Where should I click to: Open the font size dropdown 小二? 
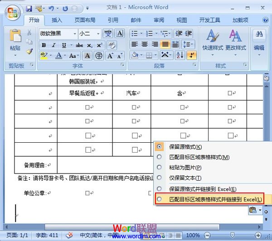(x=98, y=34)
